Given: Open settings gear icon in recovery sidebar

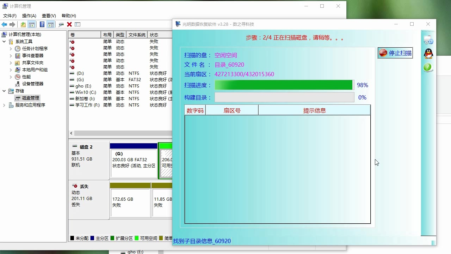Looking at the screenshot, I should pyautogui.click(x=428, y=40).
